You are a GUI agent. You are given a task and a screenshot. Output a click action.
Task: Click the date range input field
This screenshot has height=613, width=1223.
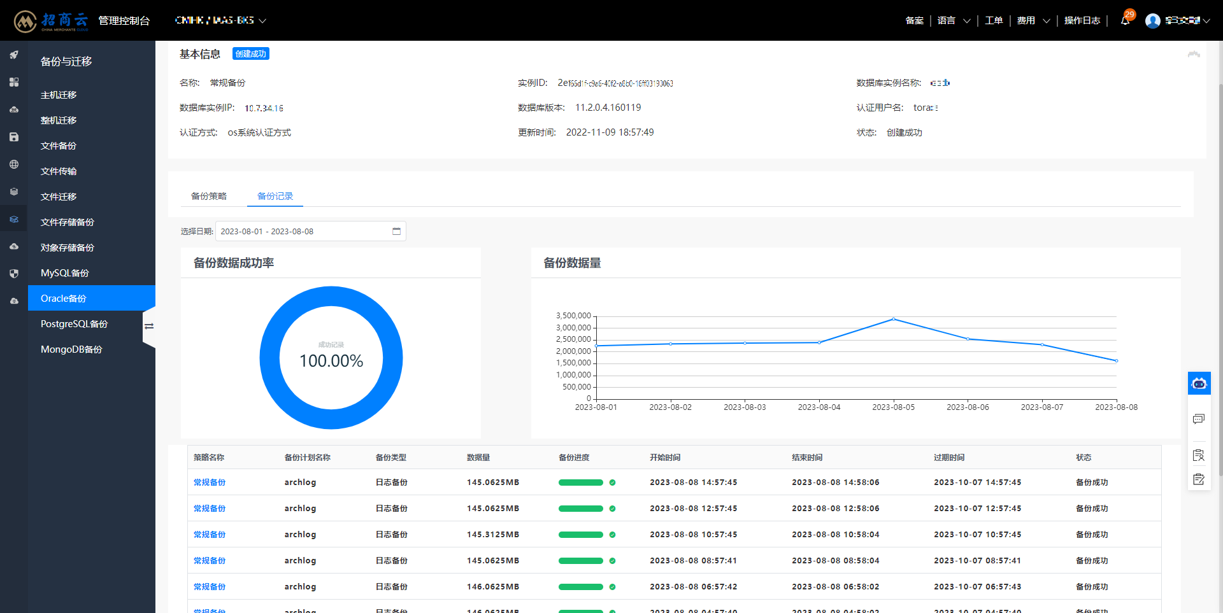(x=311, y=231)
